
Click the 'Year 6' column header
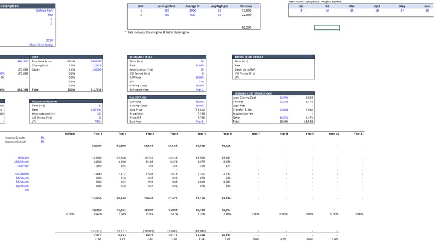(227, 134)
